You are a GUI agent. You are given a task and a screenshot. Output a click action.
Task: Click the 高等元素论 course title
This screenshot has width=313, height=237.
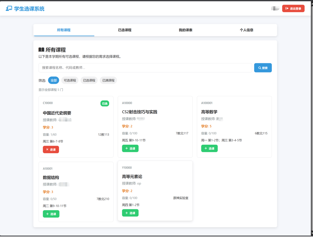(132, 177)
